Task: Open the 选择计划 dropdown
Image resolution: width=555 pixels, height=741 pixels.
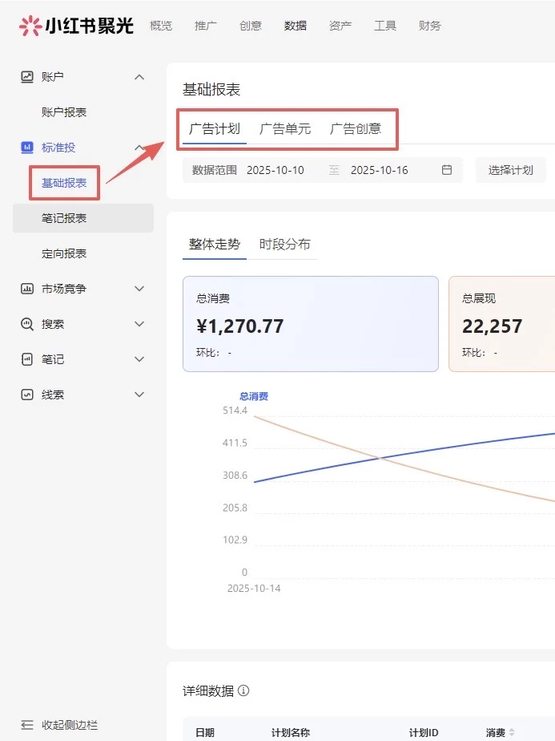Action: click(x=511, y=170)
